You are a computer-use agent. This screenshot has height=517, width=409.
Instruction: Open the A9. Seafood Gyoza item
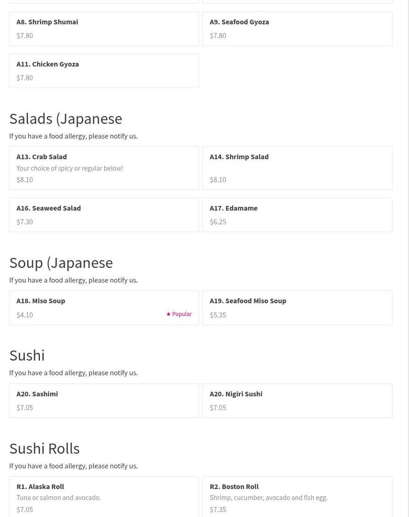pos(297,28)
